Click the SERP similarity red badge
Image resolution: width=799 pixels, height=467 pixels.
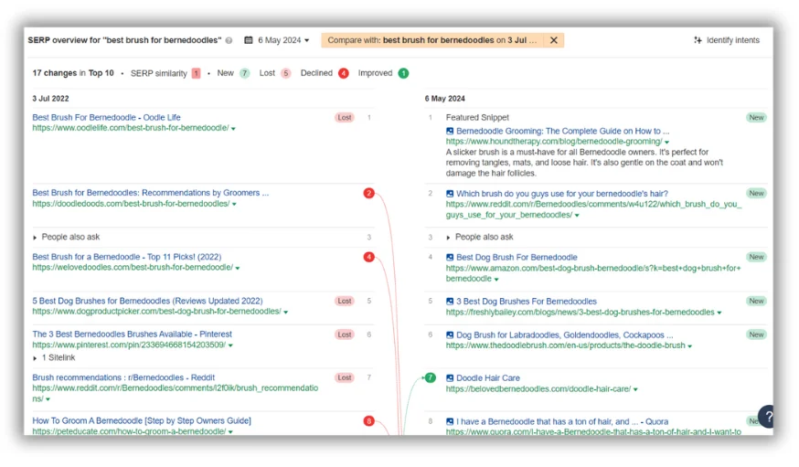pyautogui.click(x=196, y=73)
